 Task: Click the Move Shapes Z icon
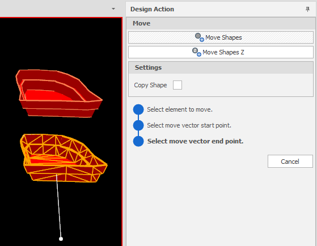coord(197,52)
